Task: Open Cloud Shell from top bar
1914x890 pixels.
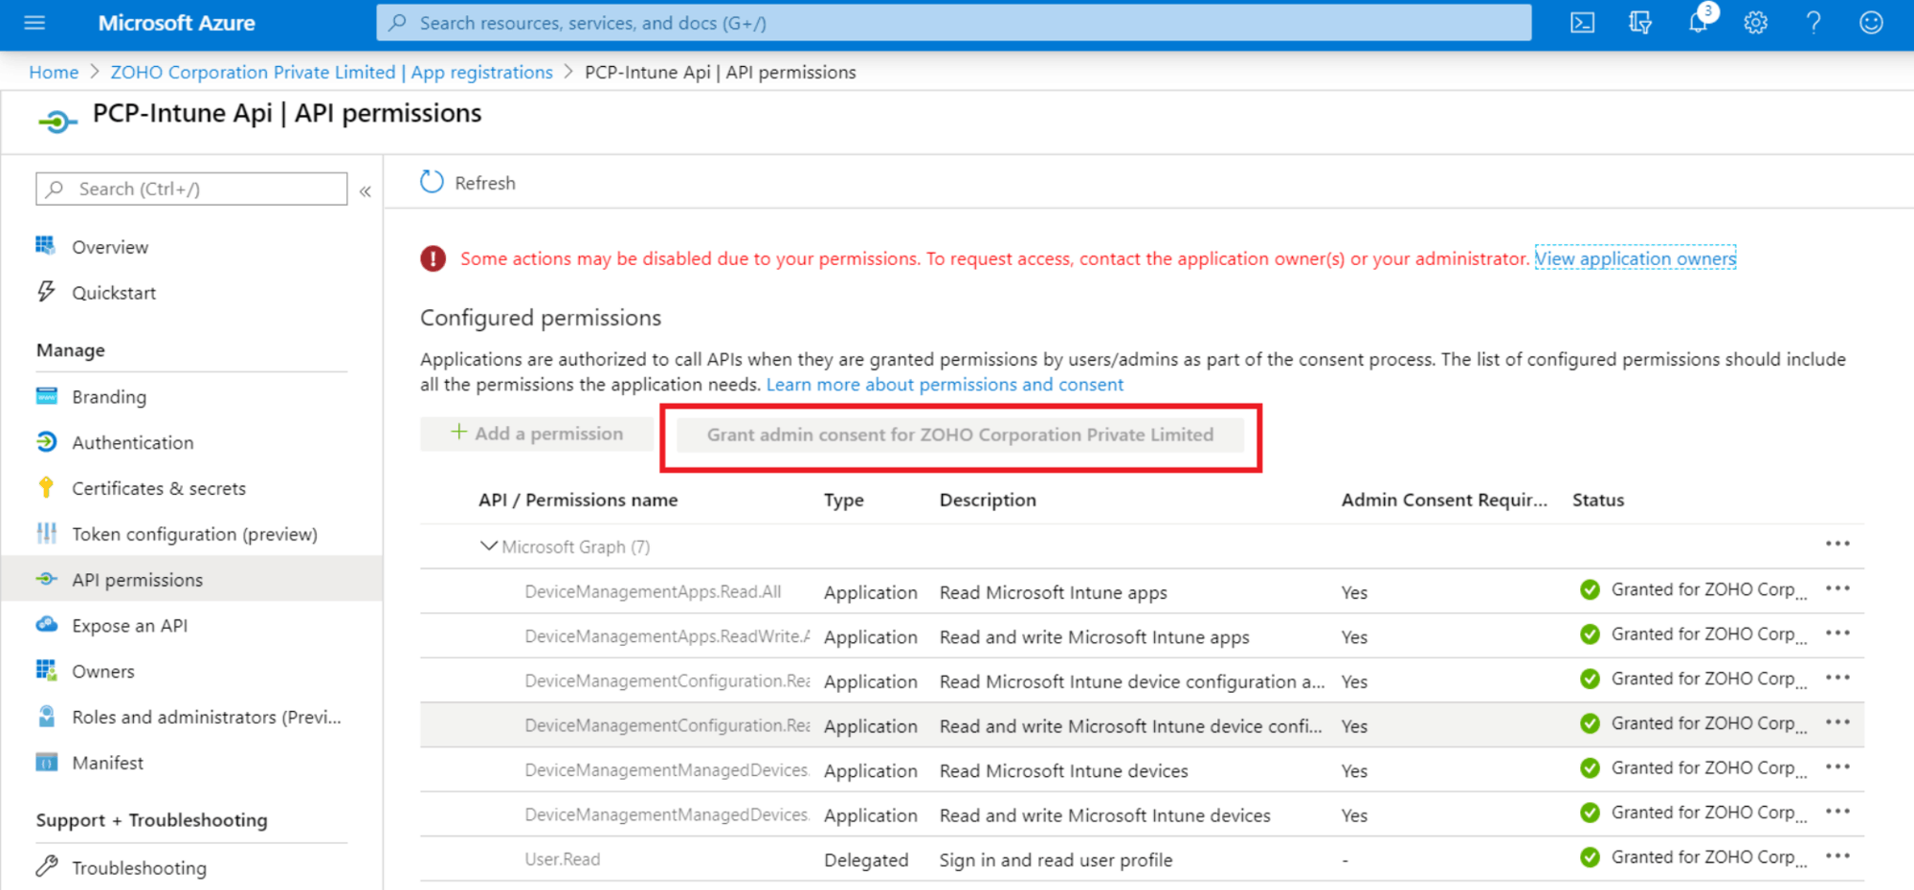Action: pos(1582,23)
